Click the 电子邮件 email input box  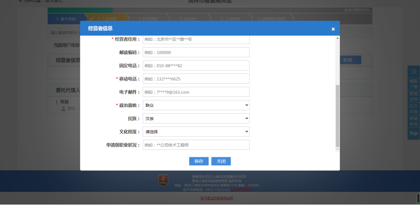[196, 92]
